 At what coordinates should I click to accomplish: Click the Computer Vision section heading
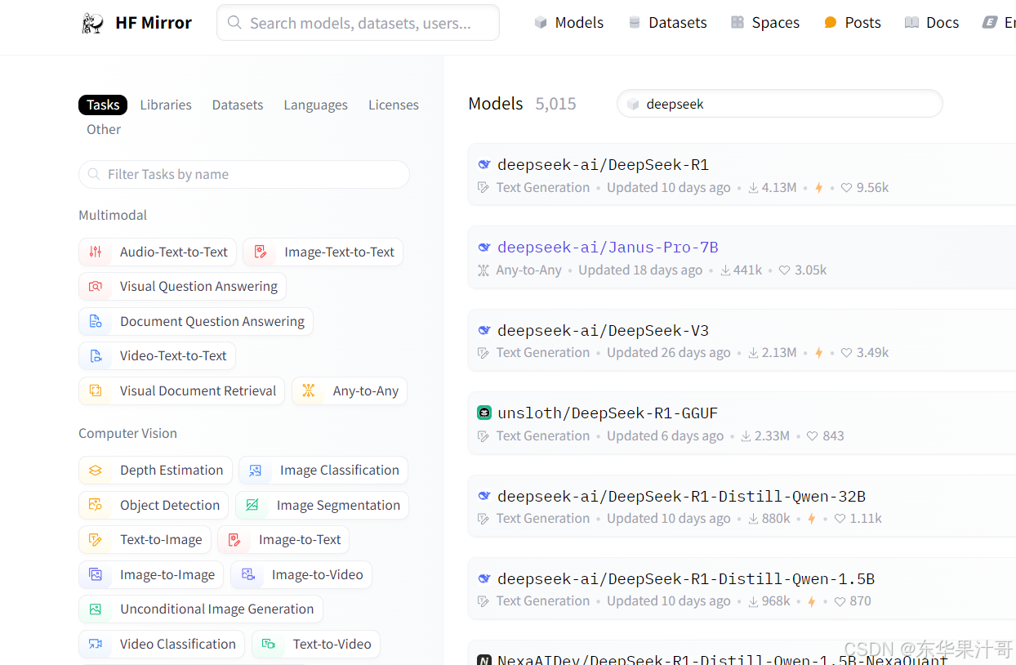(127, 433)
